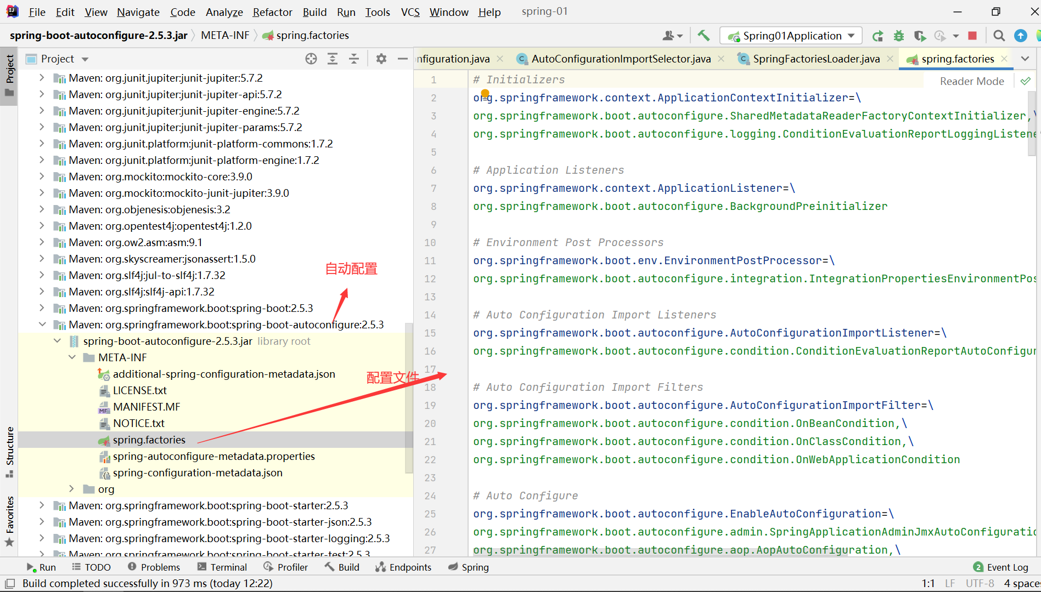The width and height of the screenshot is (1041, 592).
Task: Open the run options dropdown arrow beside profiler
Action: coord(955,36)
